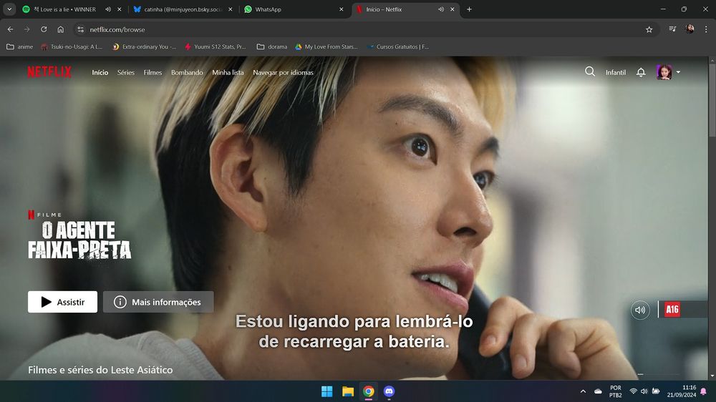Go back with Chrome back arrow
Screen dimensions: 716x402
point(11,29)
